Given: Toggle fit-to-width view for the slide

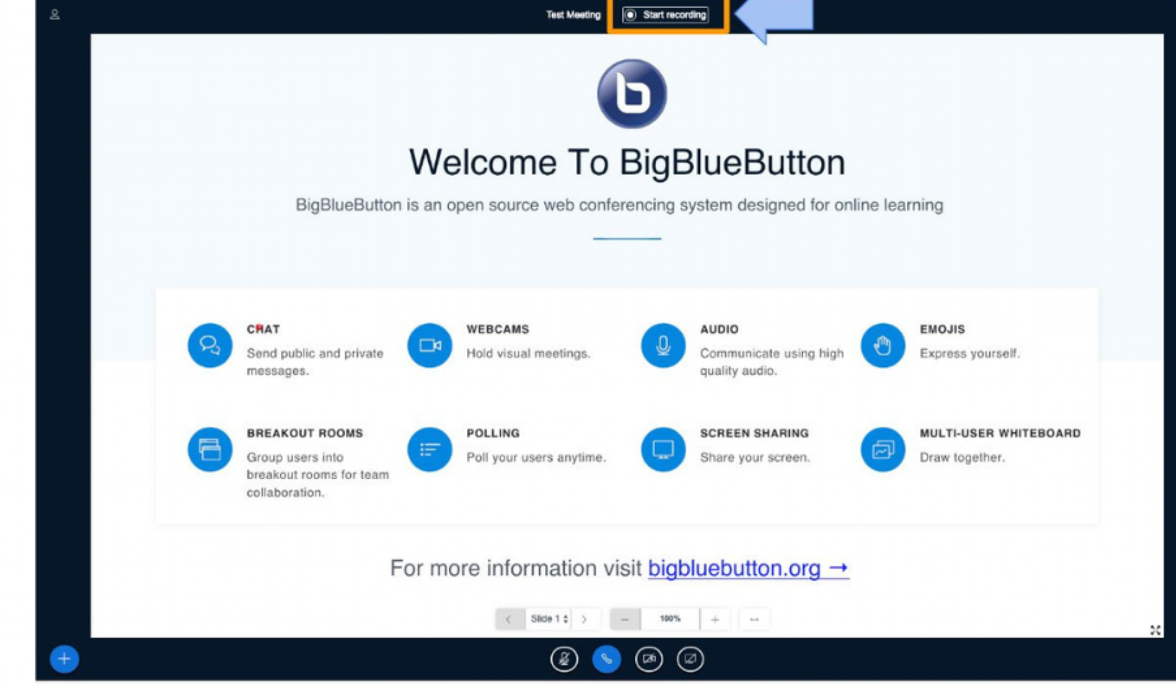Looking at the screenshot, I should (754, 619).
